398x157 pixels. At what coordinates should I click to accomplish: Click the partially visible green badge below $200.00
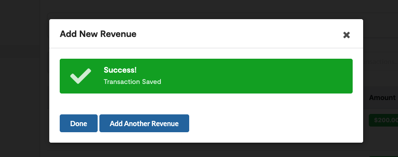click(x=383, y=156)
